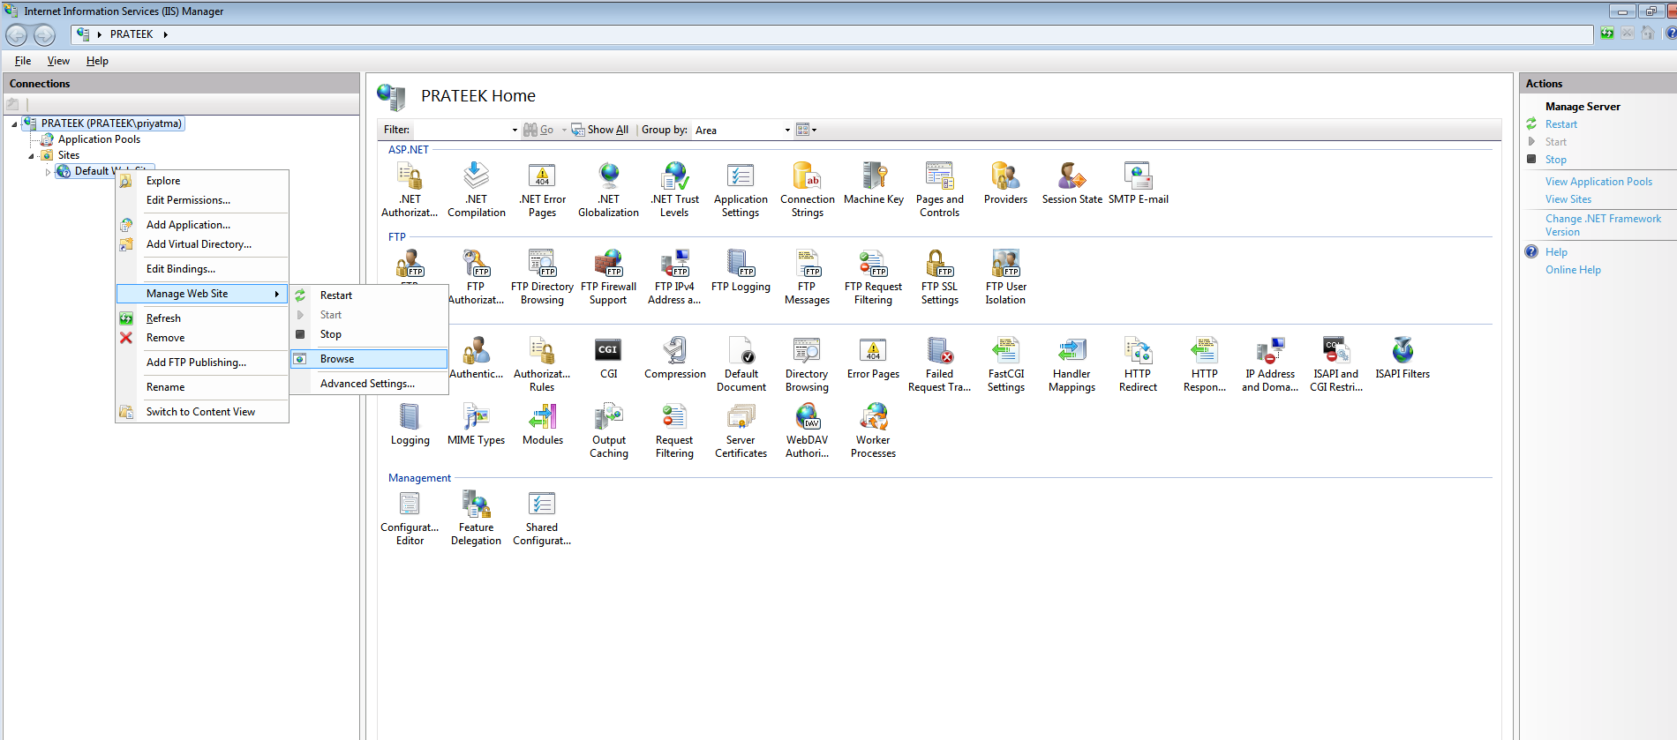This screenshot has height=740, width=1677.
Task: Open the Compression feature
Action: (675, 358)
